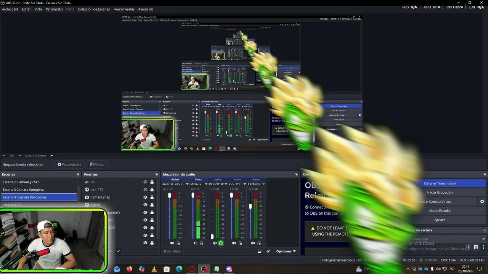
Task: Unlock the Camara snap source
Action: [x=152, y=197]
